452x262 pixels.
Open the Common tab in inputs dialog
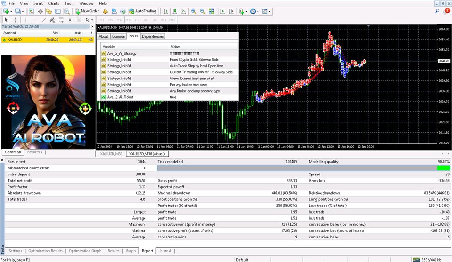119,36
